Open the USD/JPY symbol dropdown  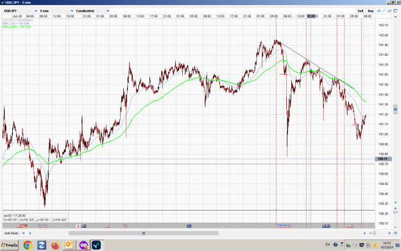(21, 11)
